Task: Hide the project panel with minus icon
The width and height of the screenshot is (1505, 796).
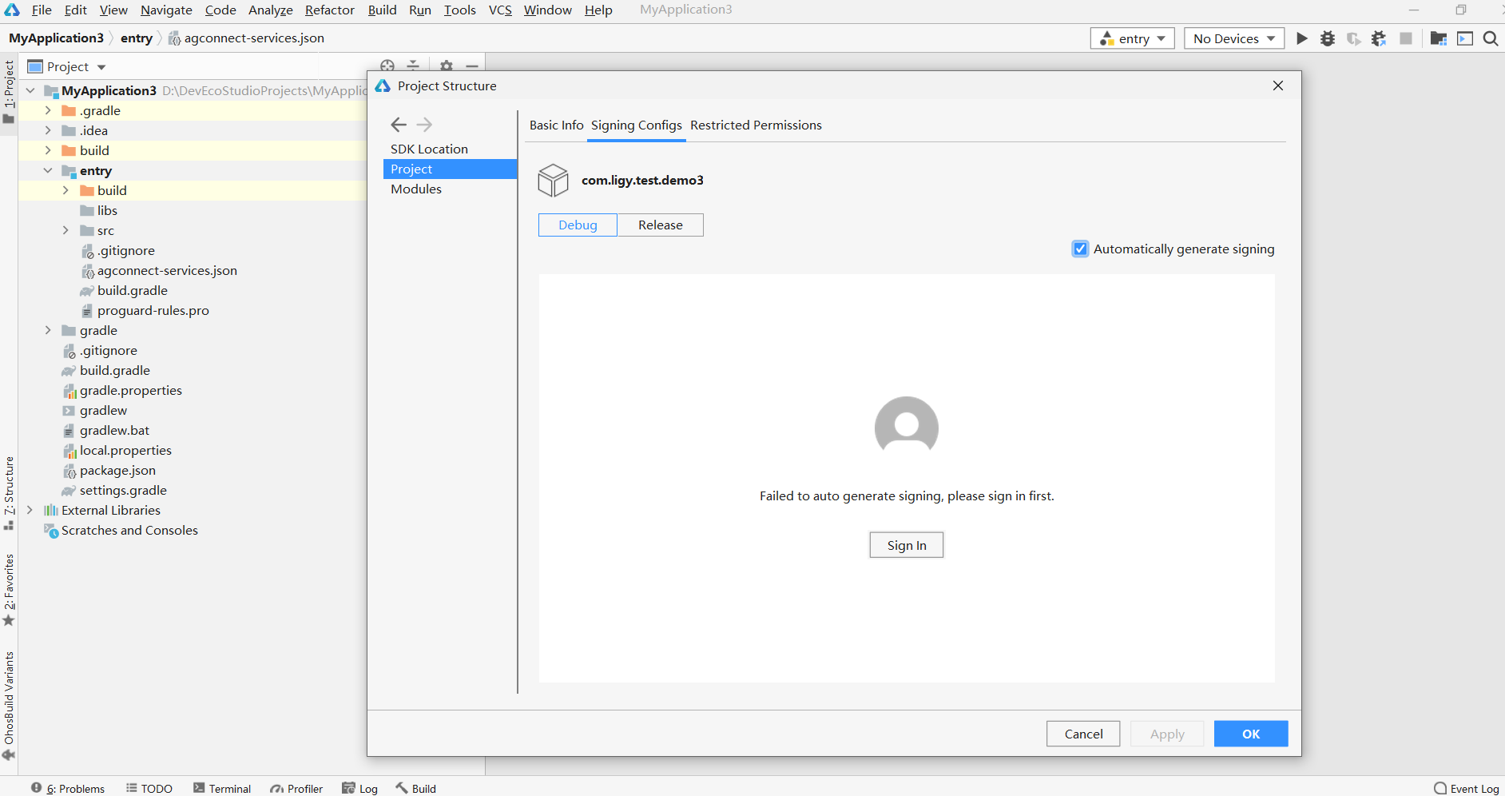Action: (472, 66)
